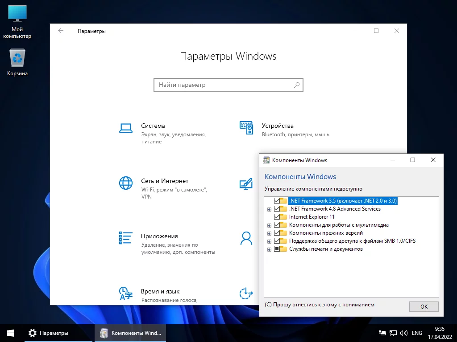Open the clock showing 9:35 17.04.2022
The image size is (457, 342).
(440, 333)
